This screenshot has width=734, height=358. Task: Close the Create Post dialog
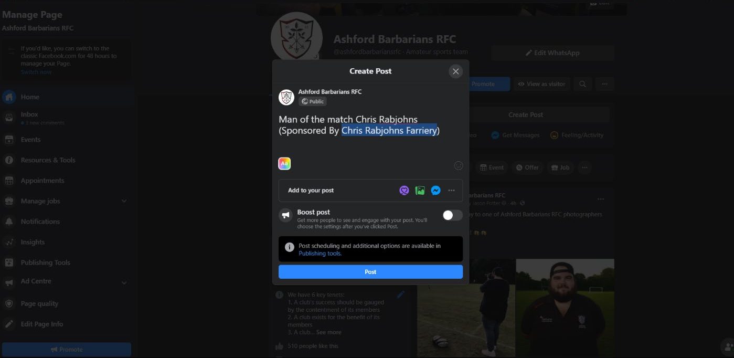click(x=455, y=71)
